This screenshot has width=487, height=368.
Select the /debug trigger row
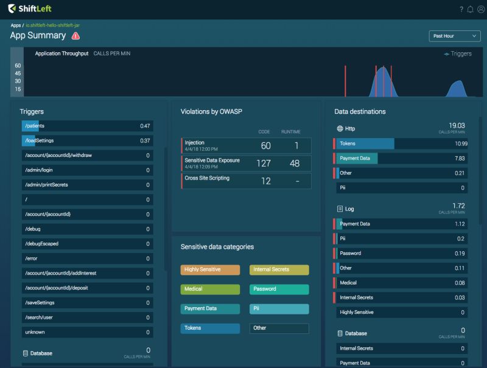pos(88,229)
